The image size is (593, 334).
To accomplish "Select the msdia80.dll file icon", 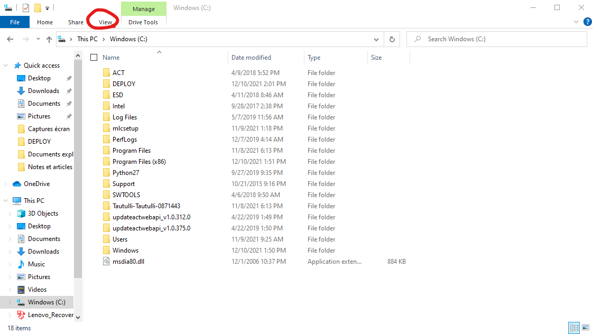I will click(x=106, y=262).
